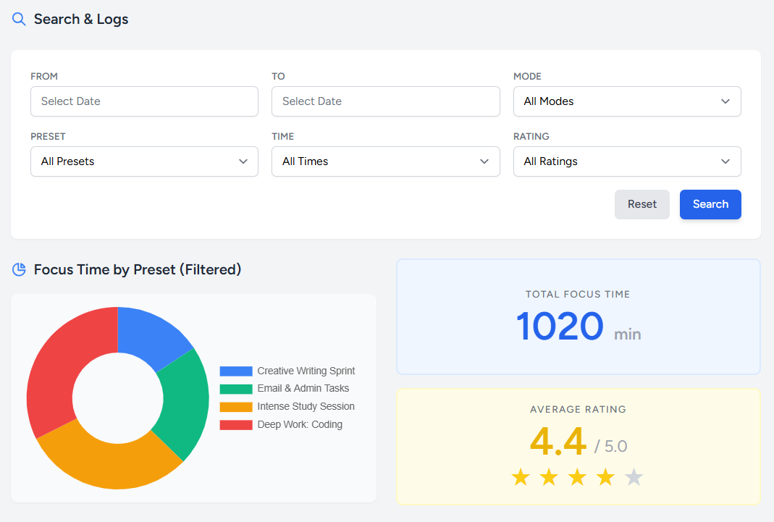Click the third gold rating star
The height and width of the screenshot is (522, 774).
(x=577, y=477)
